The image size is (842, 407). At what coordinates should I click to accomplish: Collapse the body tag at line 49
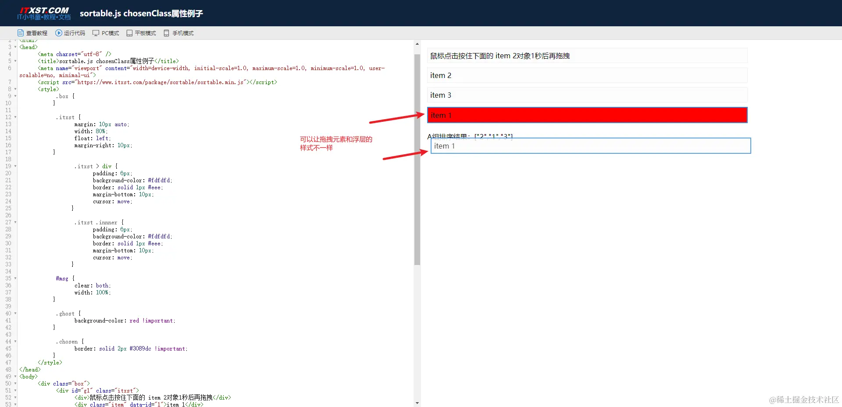[x=15, y=376]
